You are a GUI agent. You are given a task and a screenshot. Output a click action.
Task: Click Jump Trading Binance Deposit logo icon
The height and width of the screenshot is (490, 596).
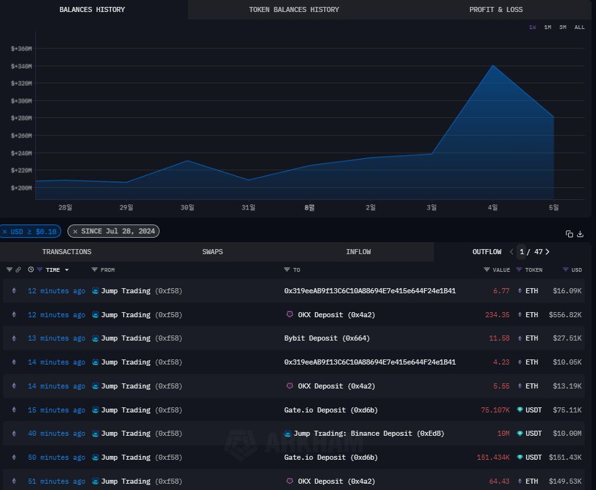pyautogui.click(x=288, y=433)
